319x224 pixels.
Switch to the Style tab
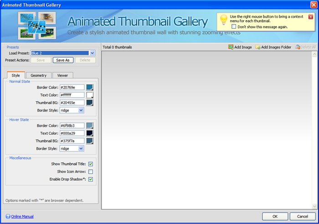tap(16, 75)
